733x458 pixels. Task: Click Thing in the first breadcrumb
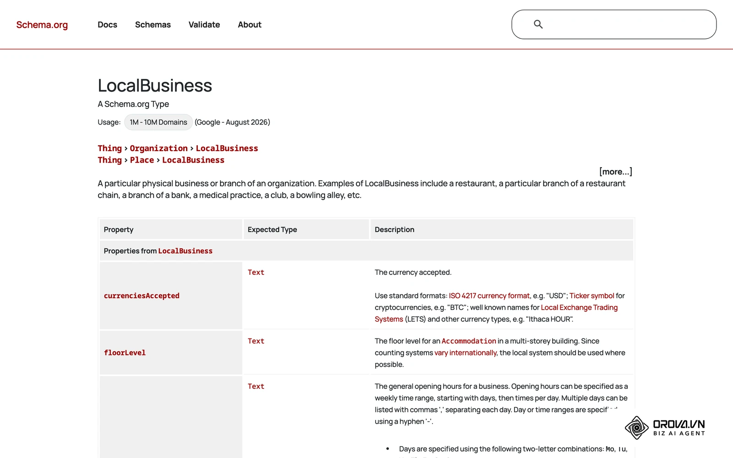pos(109,148)
